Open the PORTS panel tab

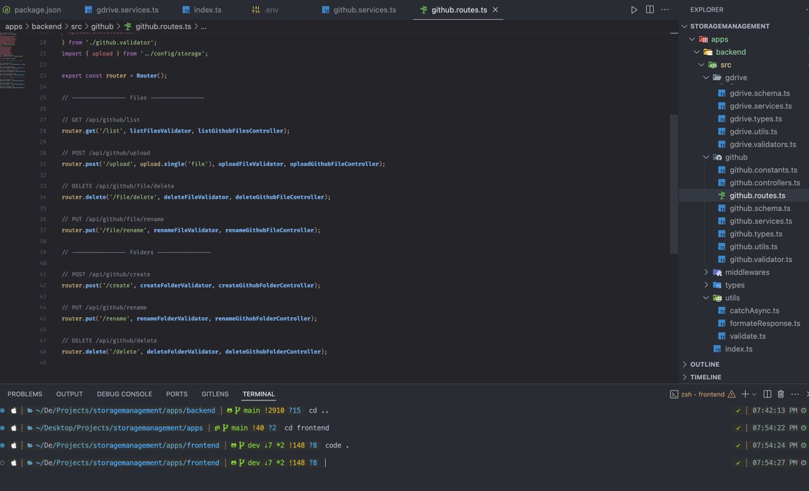click(x=177, y=394)
